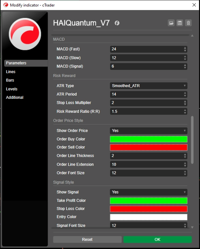Pick the Order Sell Color swatch
Viewport: 200px width, 249px height.
click(x=149, y=148)
